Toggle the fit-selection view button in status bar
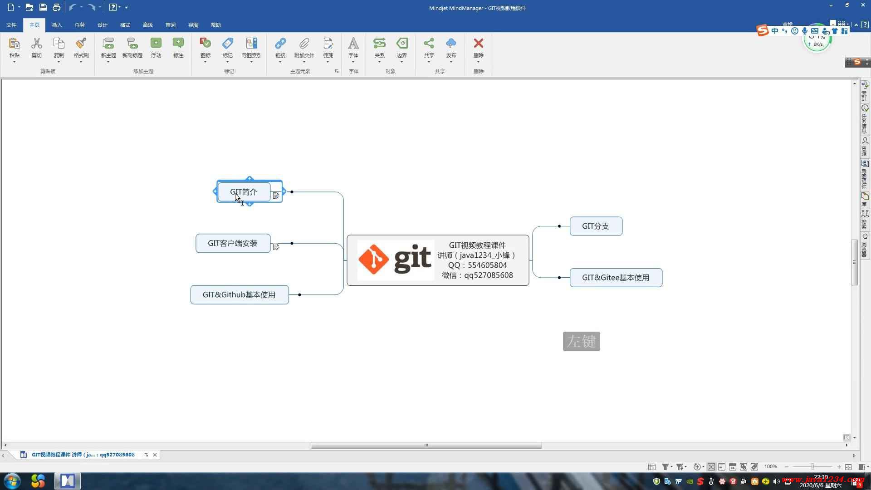The width and height of the screenshot is (871, 490). click(711, 467)
